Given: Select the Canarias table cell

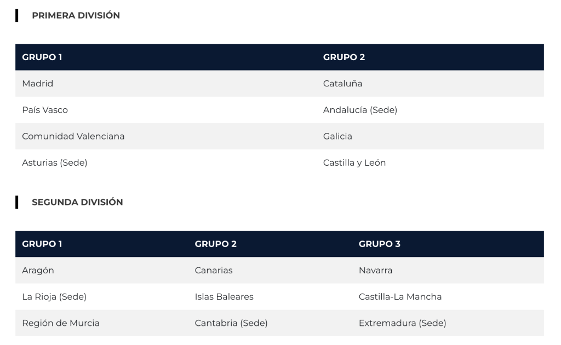Looking at the screenshot, I should click(214, 270).
